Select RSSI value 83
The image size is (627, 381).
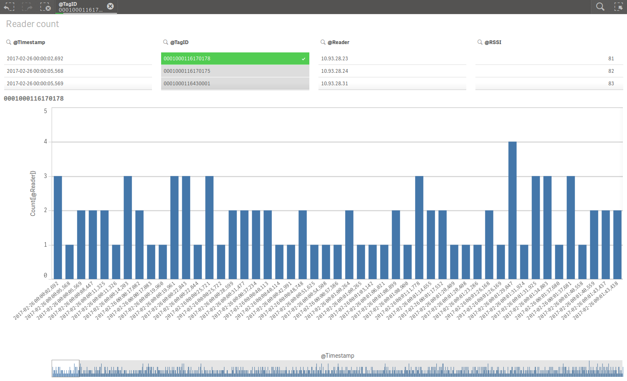coord(549,84)
